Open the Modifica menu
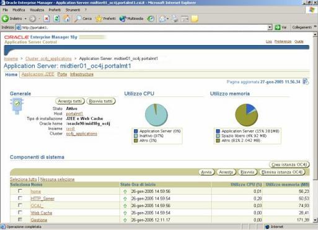This screenshot has height=230, width=318. pos(19,10)
